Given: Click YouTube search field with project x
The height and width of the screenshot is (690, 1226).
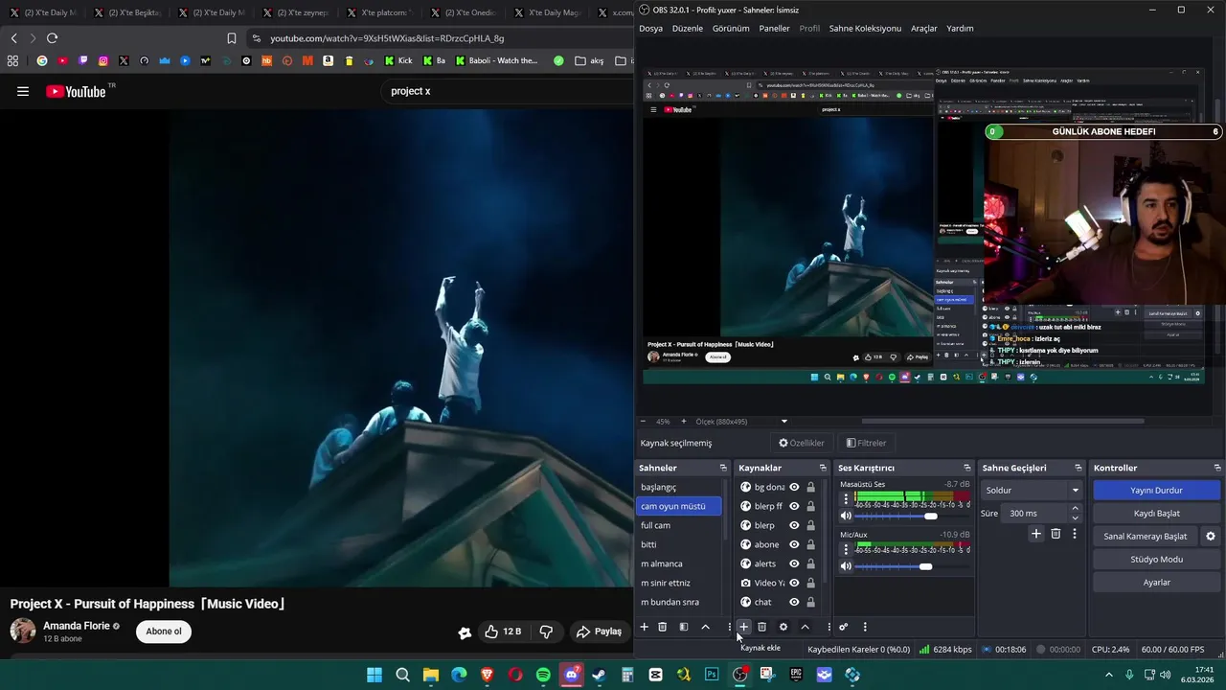Looking at the screenshot, I should [x=508, y=91].
